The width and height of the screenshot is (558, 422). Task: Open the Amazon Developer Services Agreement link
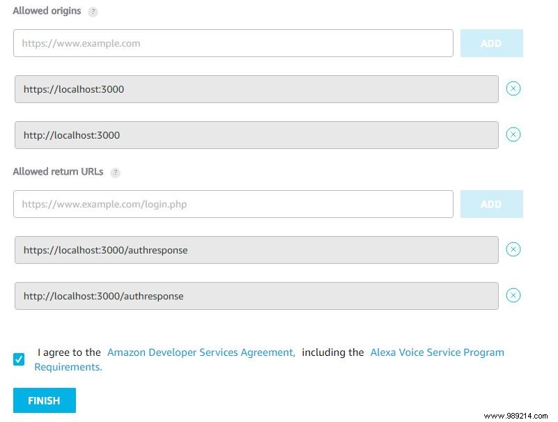point(201,352)
